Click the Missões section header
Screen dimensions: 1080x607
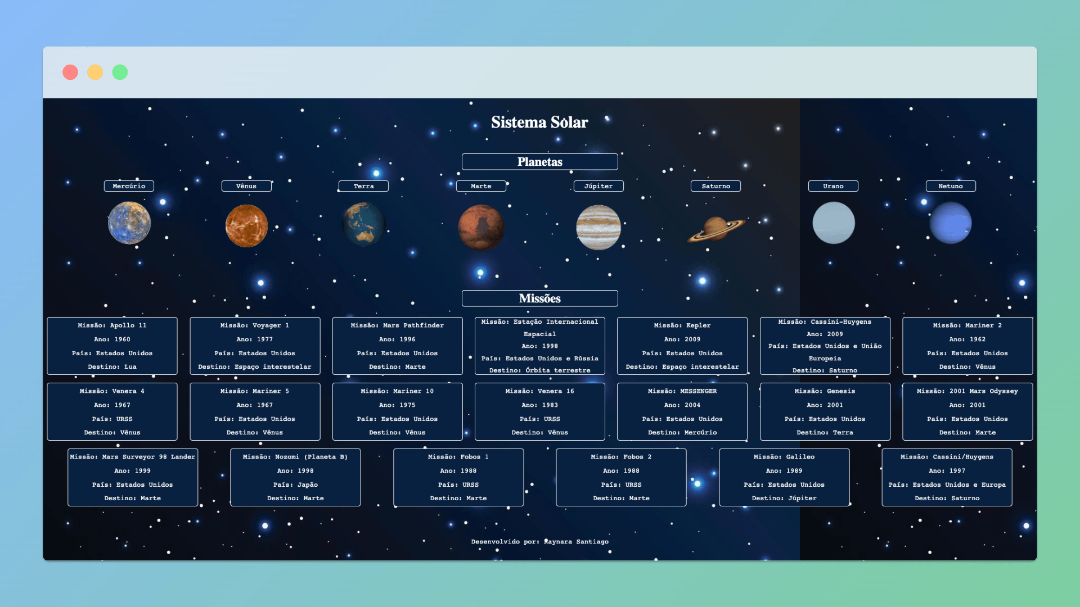coord(539,298)
